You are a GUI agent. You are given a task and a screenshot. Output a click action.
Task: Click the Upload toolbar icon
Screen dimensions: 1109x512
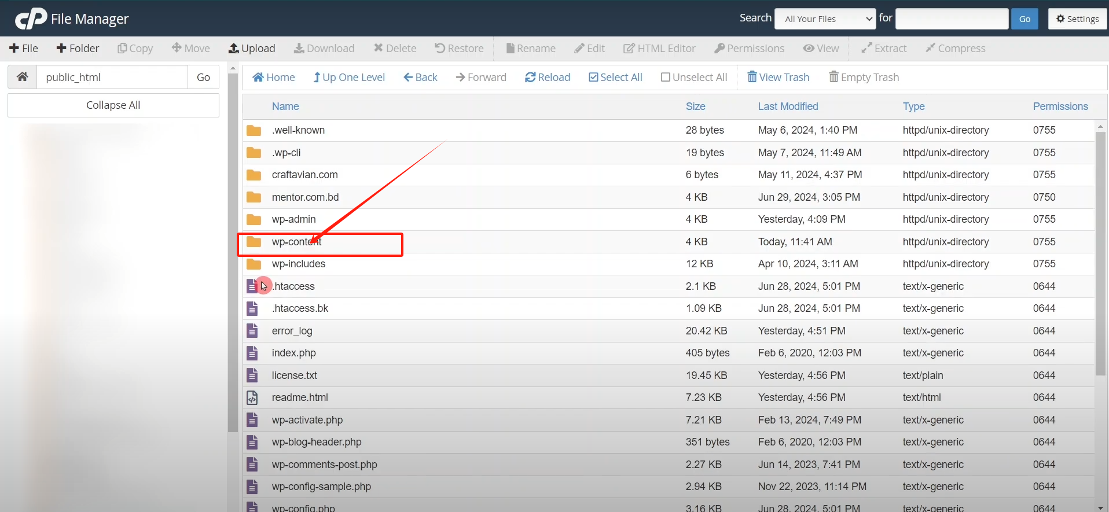(234, 49)
